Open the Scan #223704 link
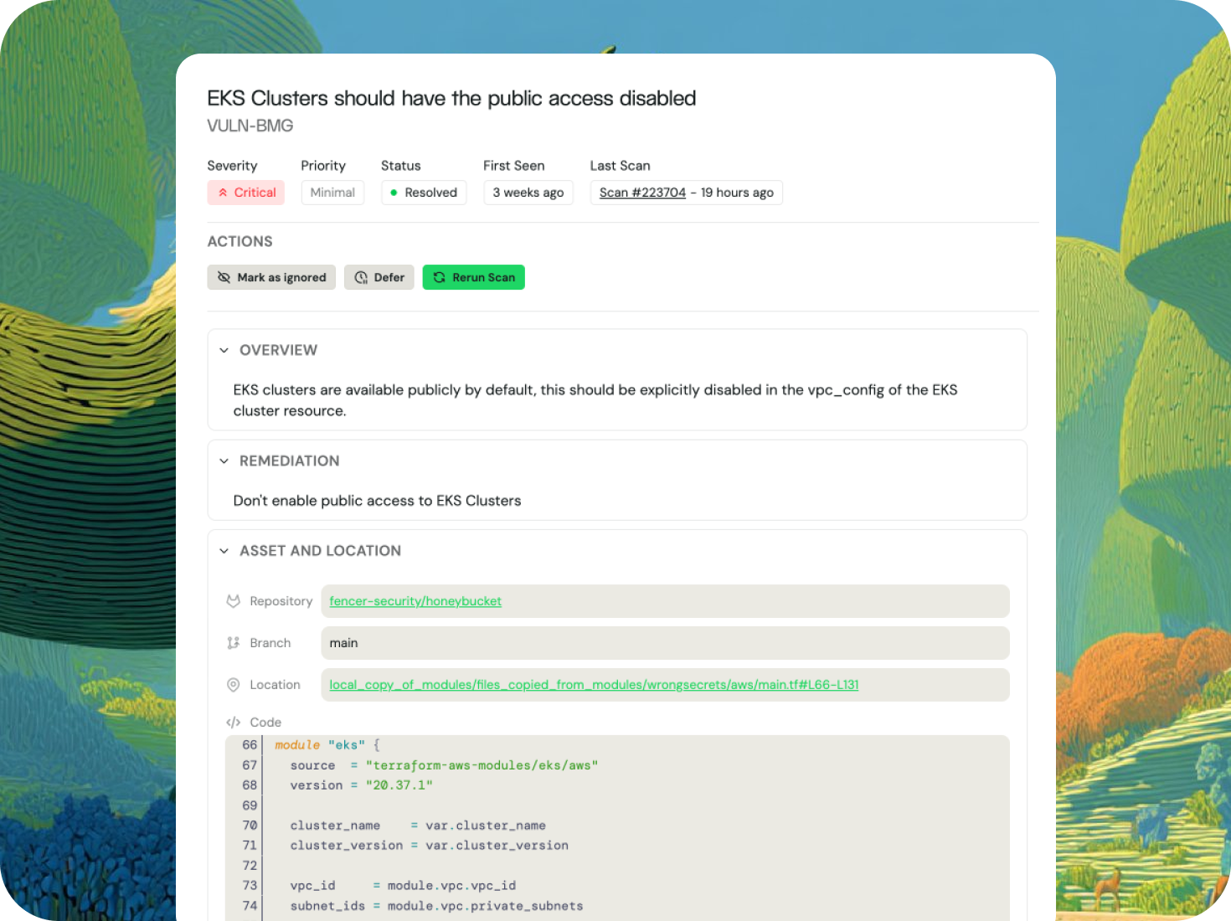The image size is (1231, 921). coord(642,193)
